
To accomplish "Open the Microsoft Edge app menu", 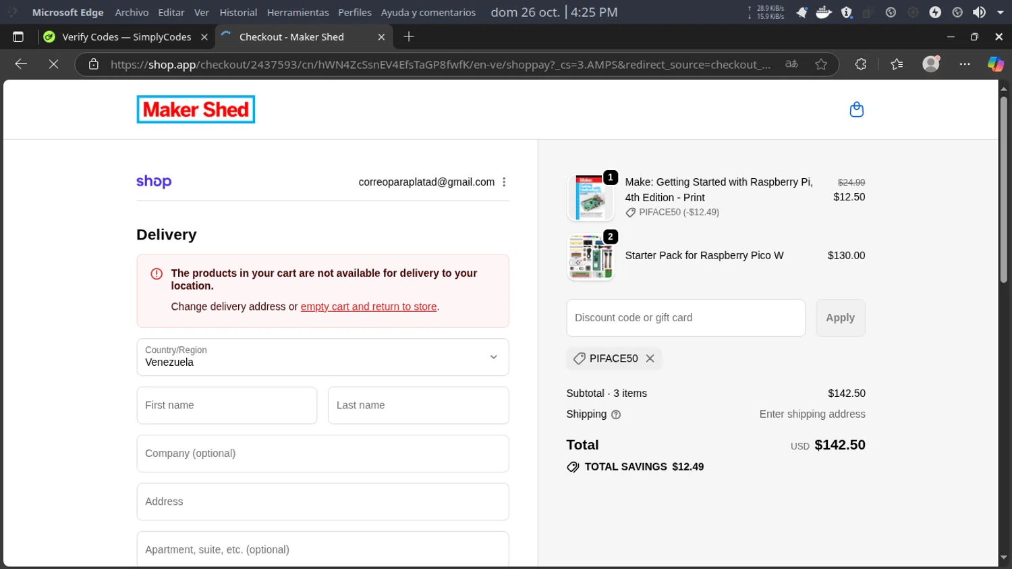I will (68, 12).
